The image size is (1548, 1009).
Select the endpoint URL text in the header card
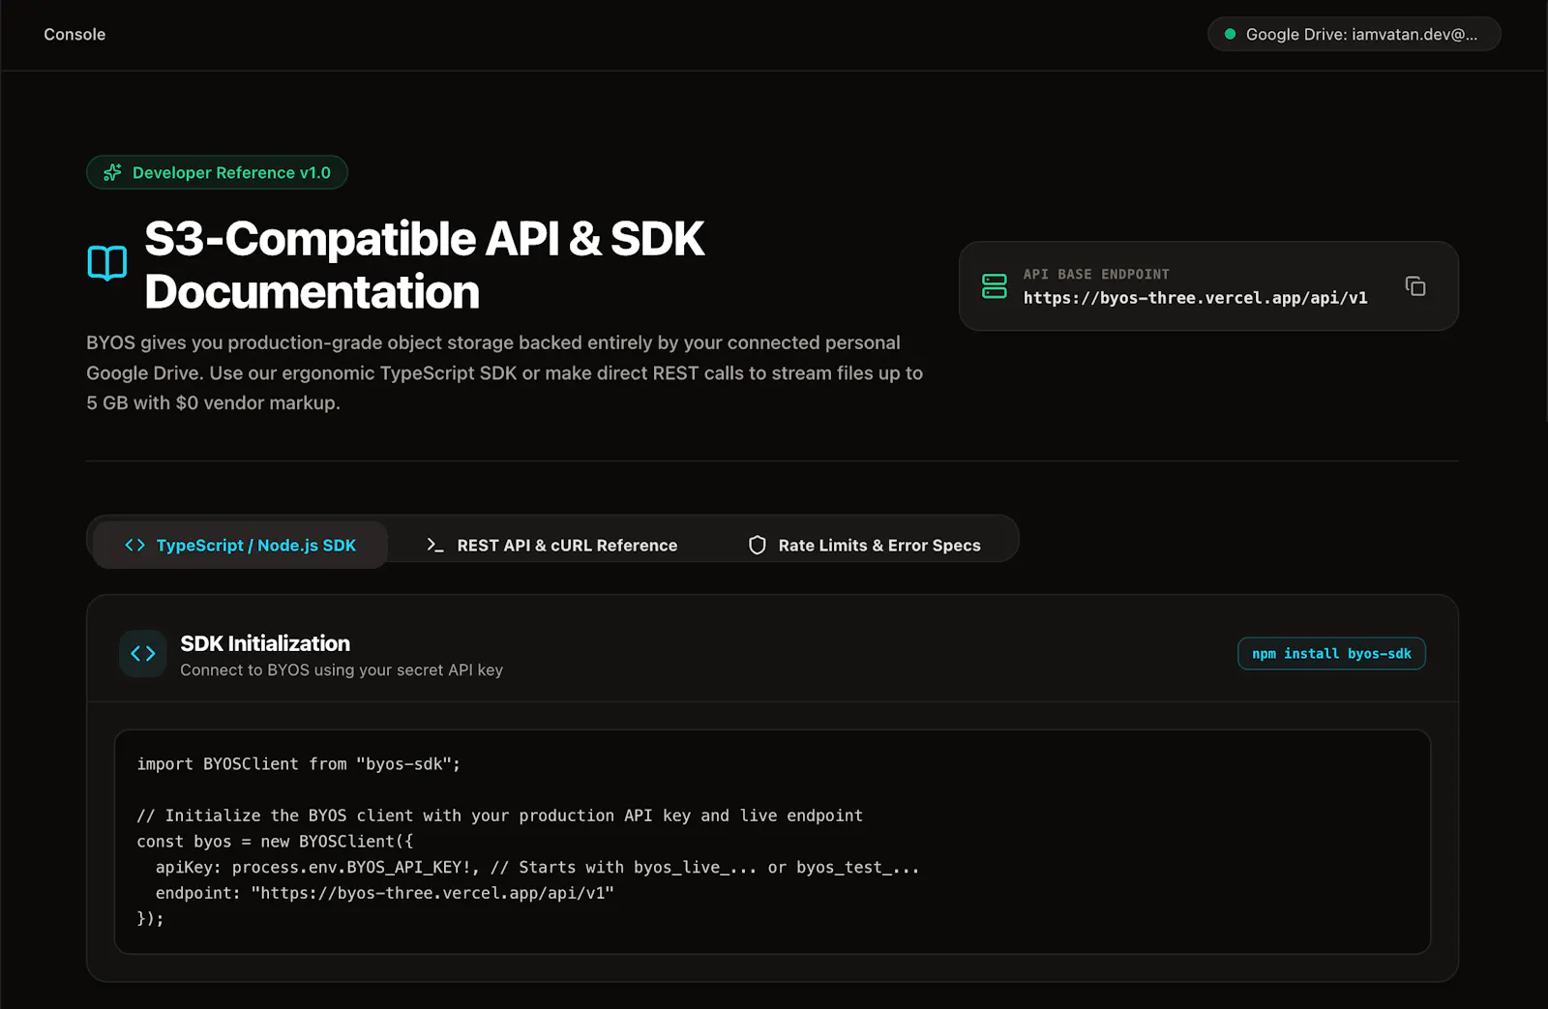click(x=1196, y=298)
